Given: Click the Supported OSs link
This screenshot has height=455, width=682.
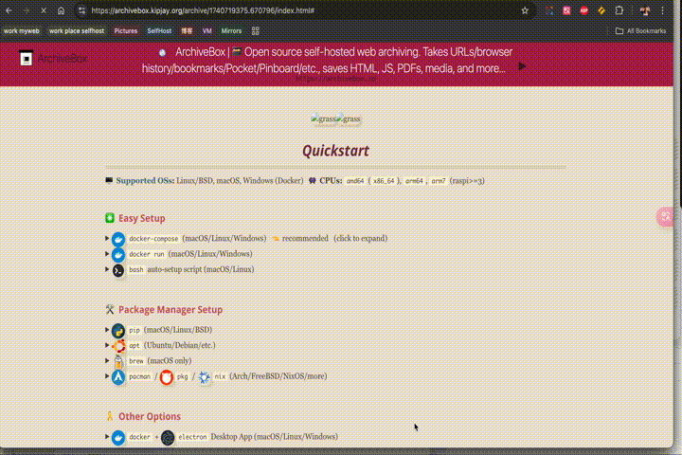Looking at the screenshot, I should pos(145,181).
